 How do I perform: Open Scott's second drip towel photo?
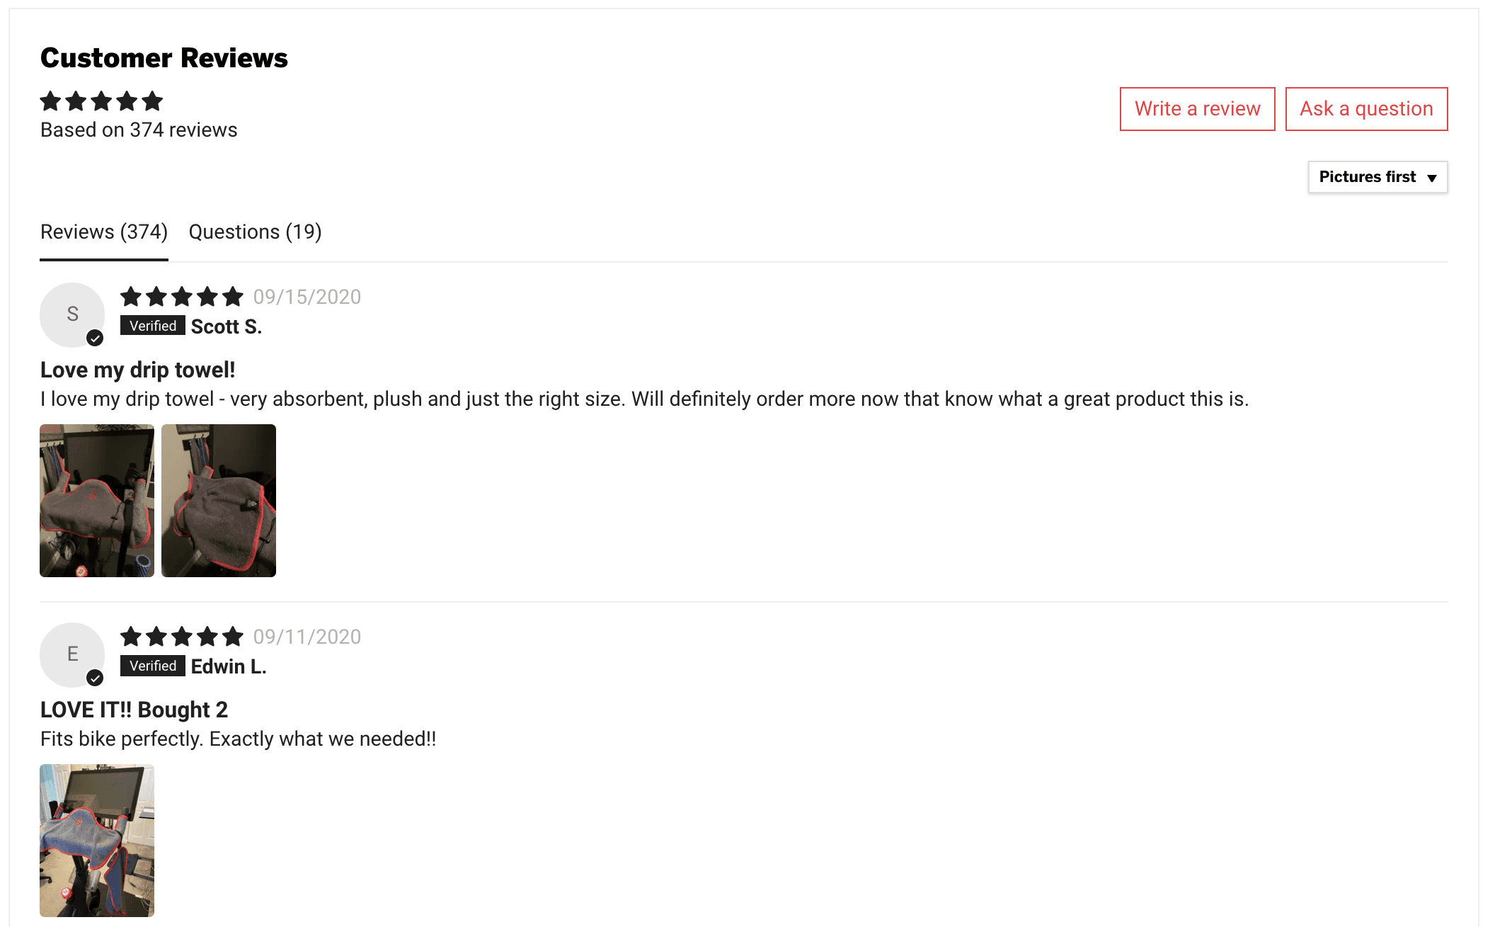point(219,501)
